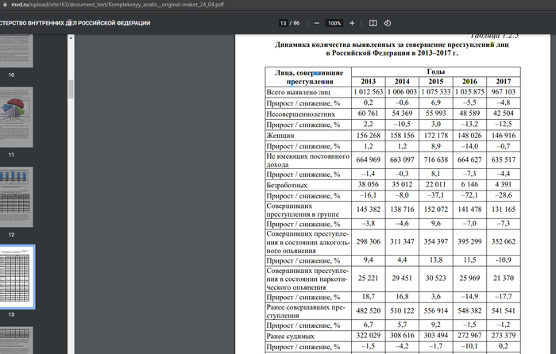Click the alcohol intoxication row label
556x354 pixels.
[308, 242]
